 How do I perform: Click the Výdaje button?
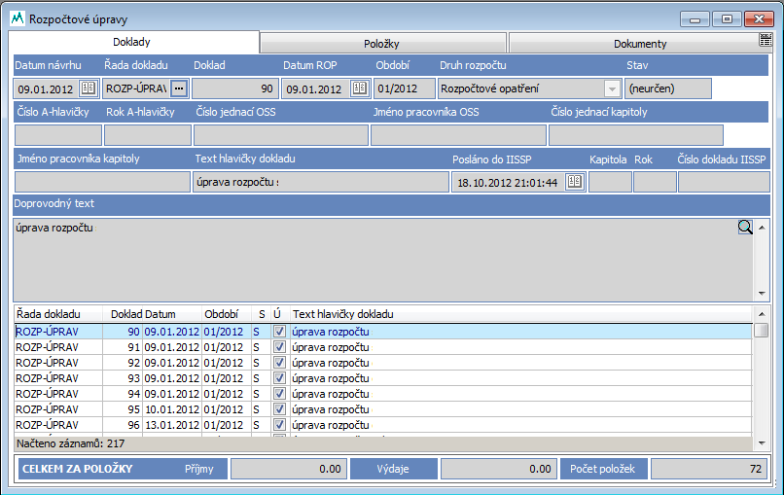click(394, 469)
